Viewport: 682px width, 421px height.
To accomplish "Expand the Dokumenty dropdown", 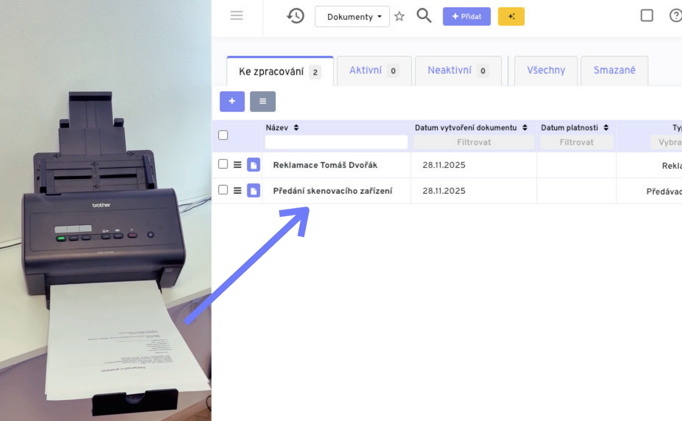I will (x=352, y=17).
